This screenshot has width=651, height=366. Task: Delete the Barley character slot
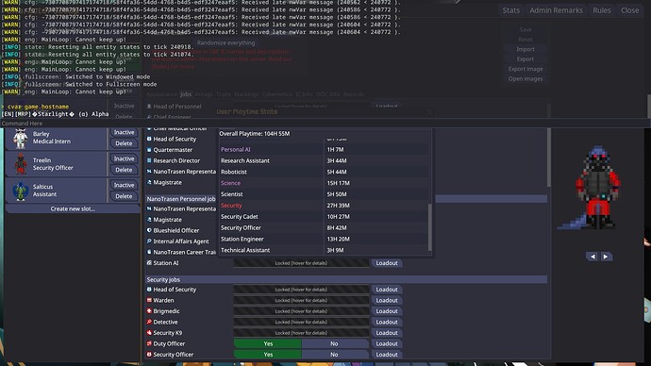[124, 143]
